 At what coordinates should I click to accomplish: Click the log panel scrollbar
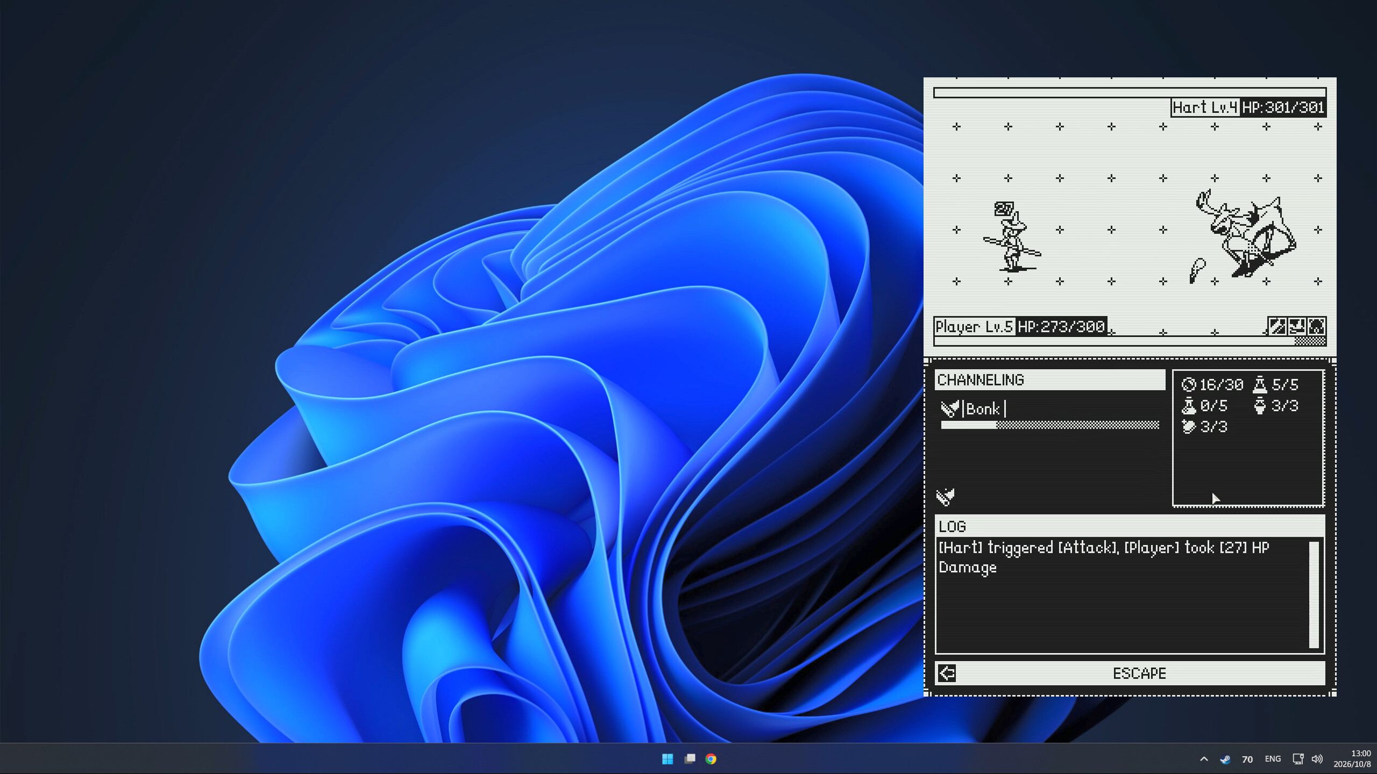pos(1314,595)
